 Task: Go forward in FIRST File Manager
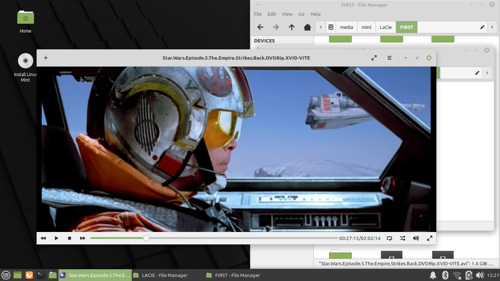(276, 27)
